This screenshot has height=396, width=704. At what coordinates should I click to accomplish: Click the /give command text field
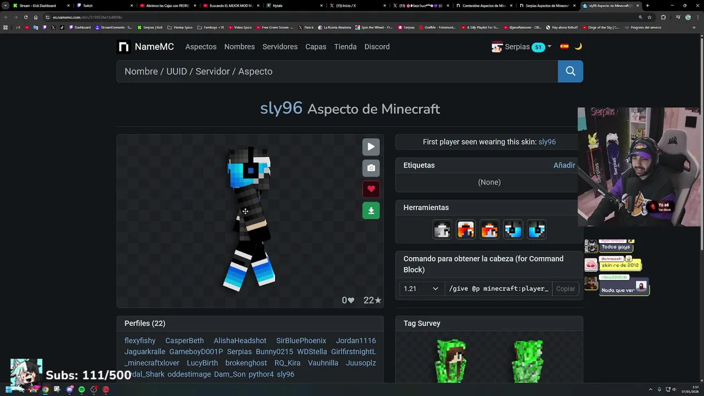498,289
